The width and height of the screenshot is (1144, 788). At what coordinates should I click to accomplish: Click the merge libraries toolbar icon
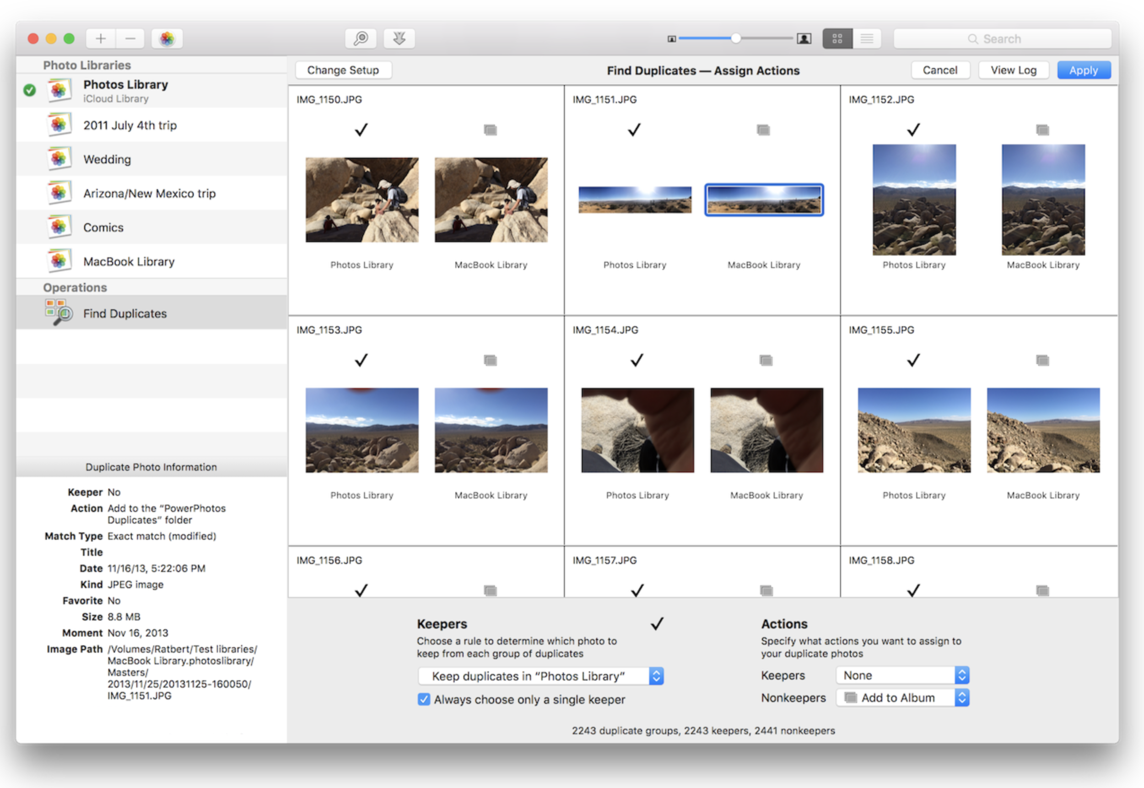click(x=399, y=38)
